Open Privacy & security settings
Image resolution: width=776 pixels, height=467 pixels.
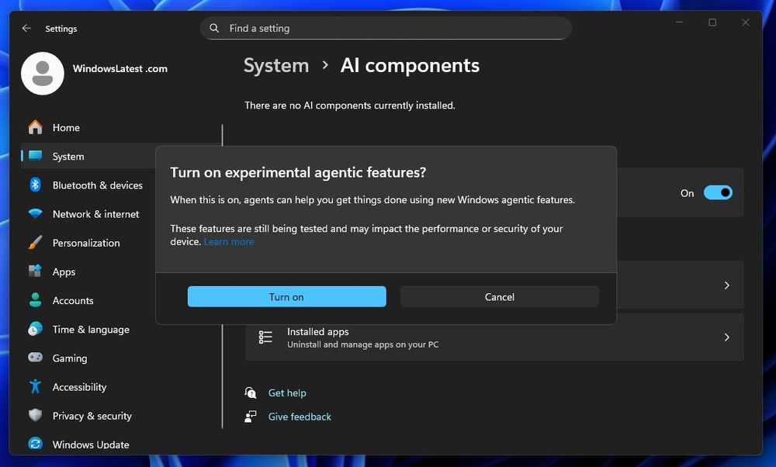click(92, 415)
